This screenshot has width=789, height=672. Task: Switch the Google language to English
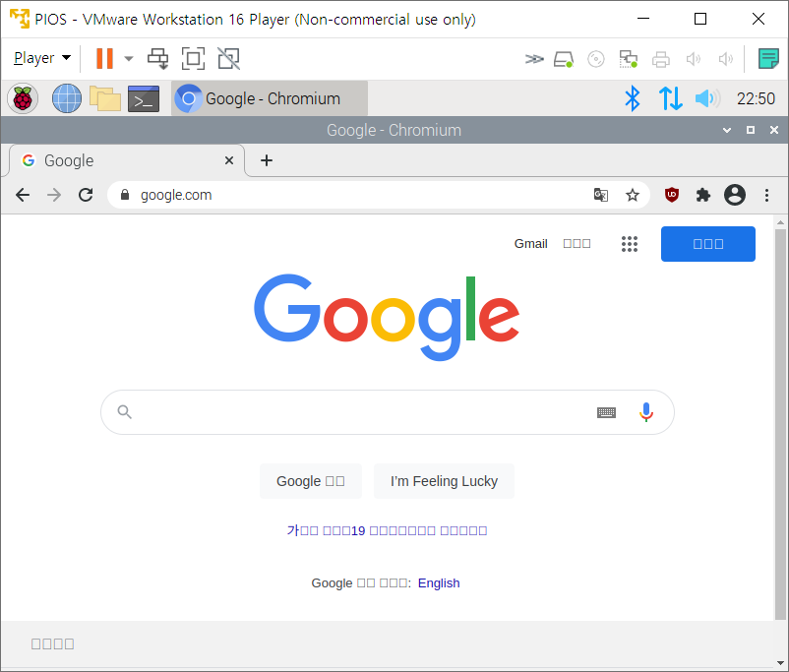(439, 582)
